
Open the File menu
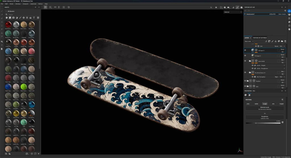click(x=2, y=4)
